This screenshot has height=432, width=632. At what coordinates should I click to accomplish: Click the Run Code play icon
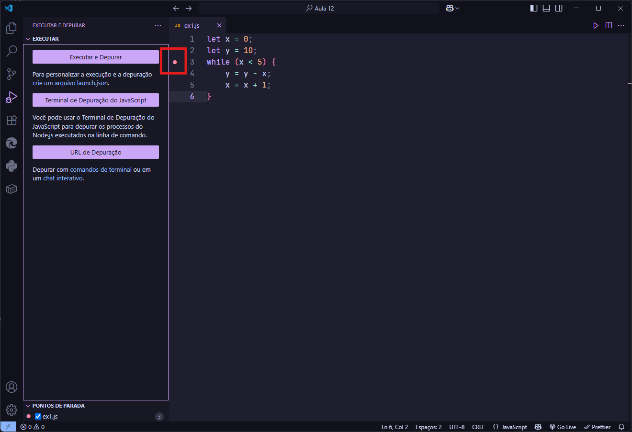coord(596,25)
